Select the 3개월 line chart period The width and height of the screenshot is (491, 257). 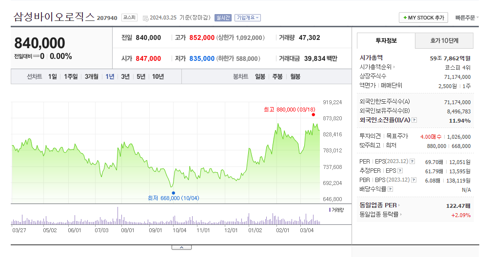pyautogui.click(x=92, y=76)
